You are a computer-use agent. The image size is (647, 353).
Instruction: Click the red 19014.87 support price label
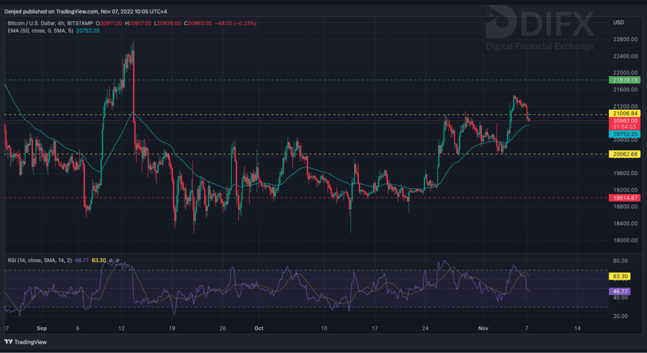[625, 198]
